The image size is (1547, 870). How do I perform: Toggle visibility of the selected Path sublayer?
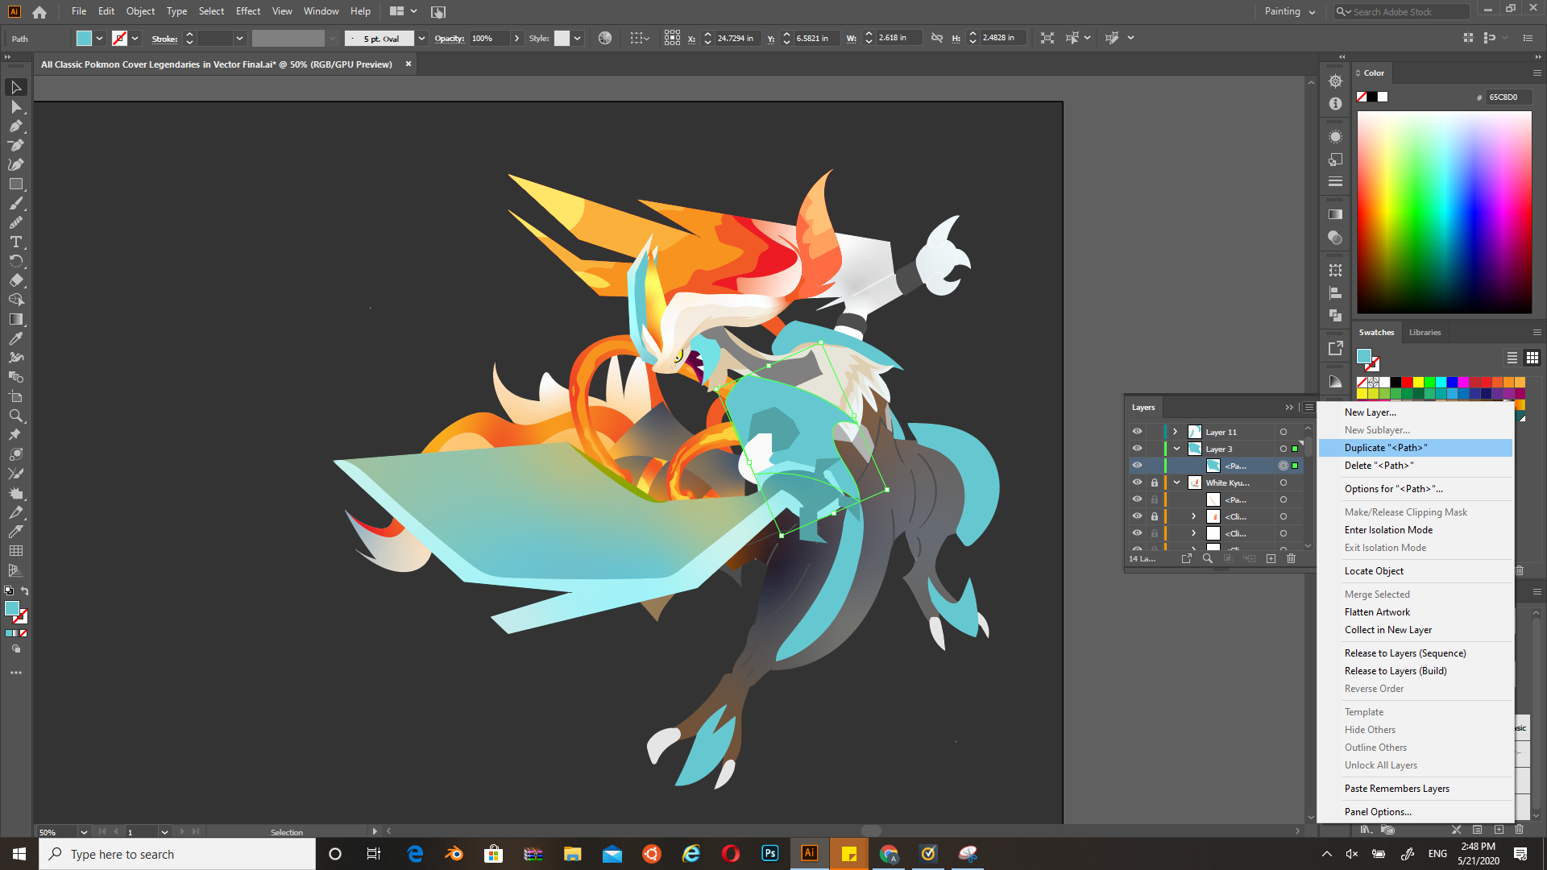(x=1137, y=466)
